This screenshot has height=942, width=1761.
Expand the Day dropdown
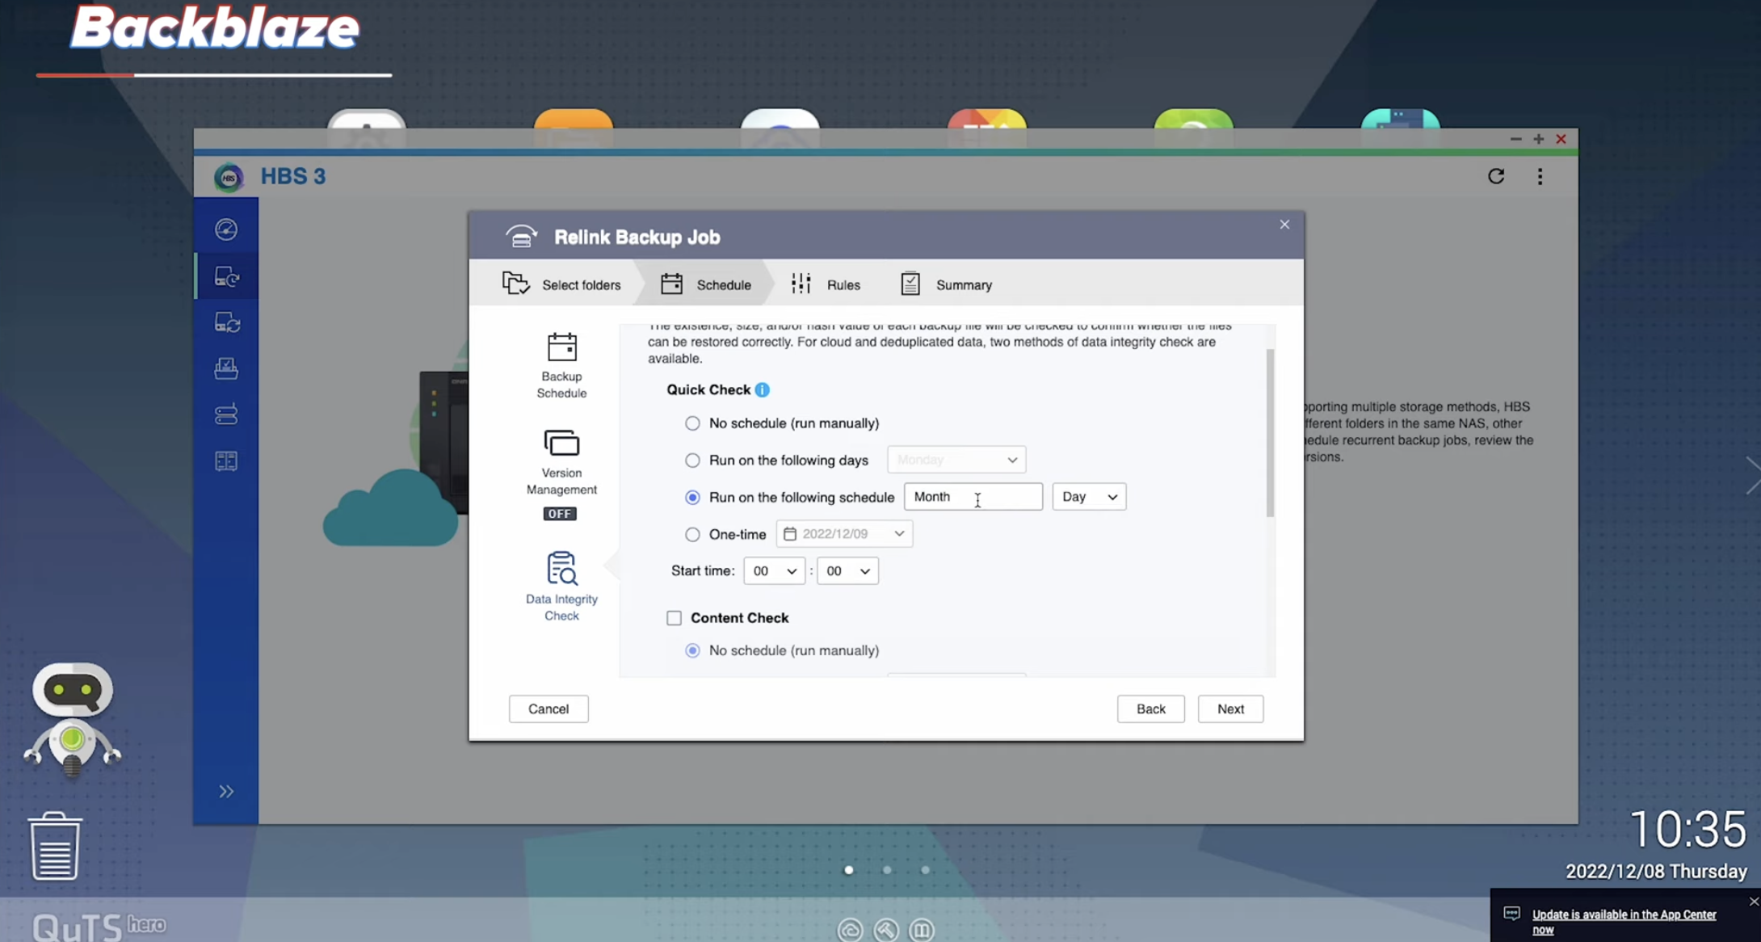point(1088,497)
